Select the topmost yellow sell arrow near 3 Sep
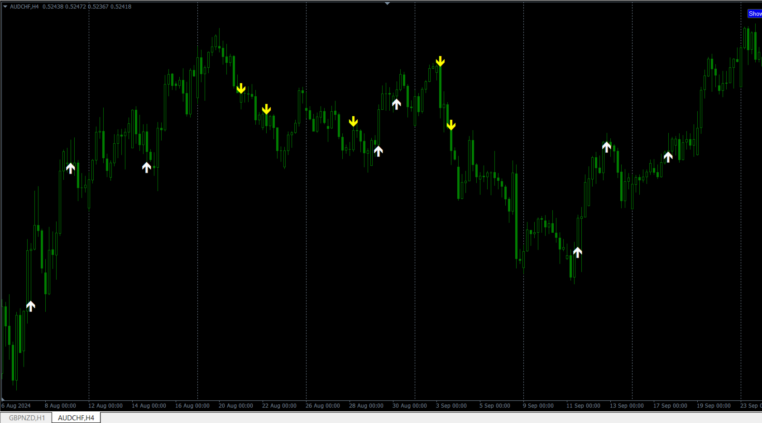This screenshot has height=423, width=762. pyautogui.click(x=440, y=61)
